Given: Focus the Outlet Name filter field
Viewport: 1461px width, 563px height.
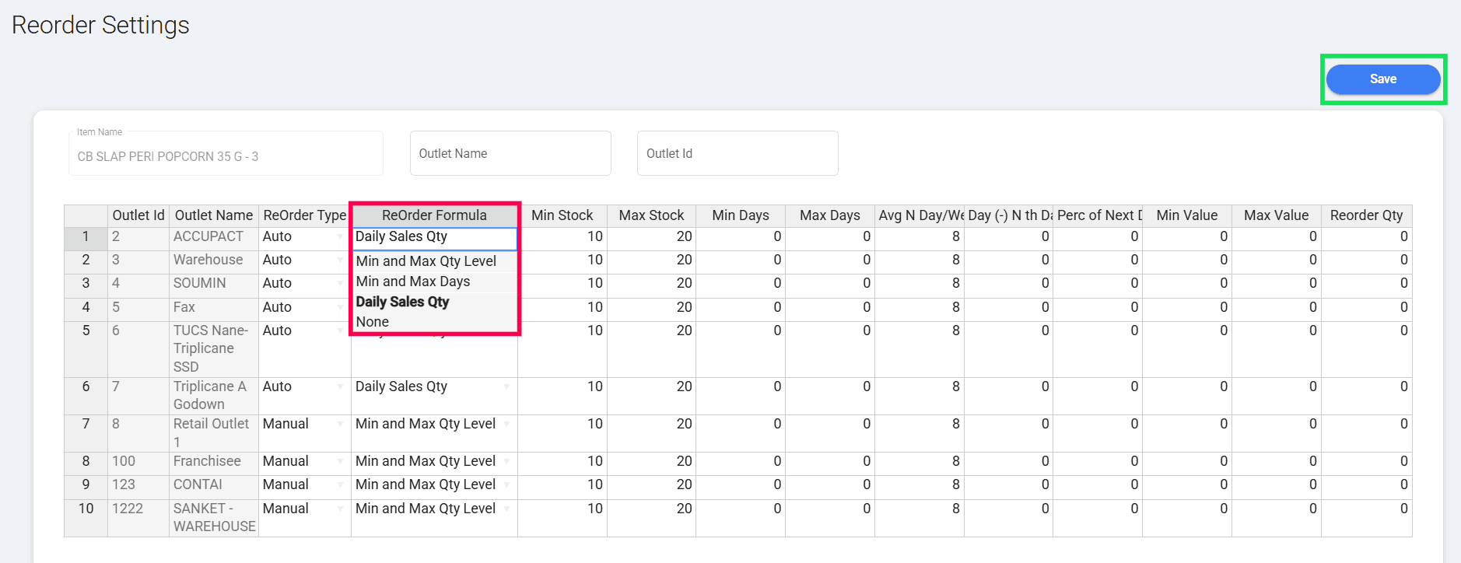Looking at the screenshot, I should click(x=510, y=154).
